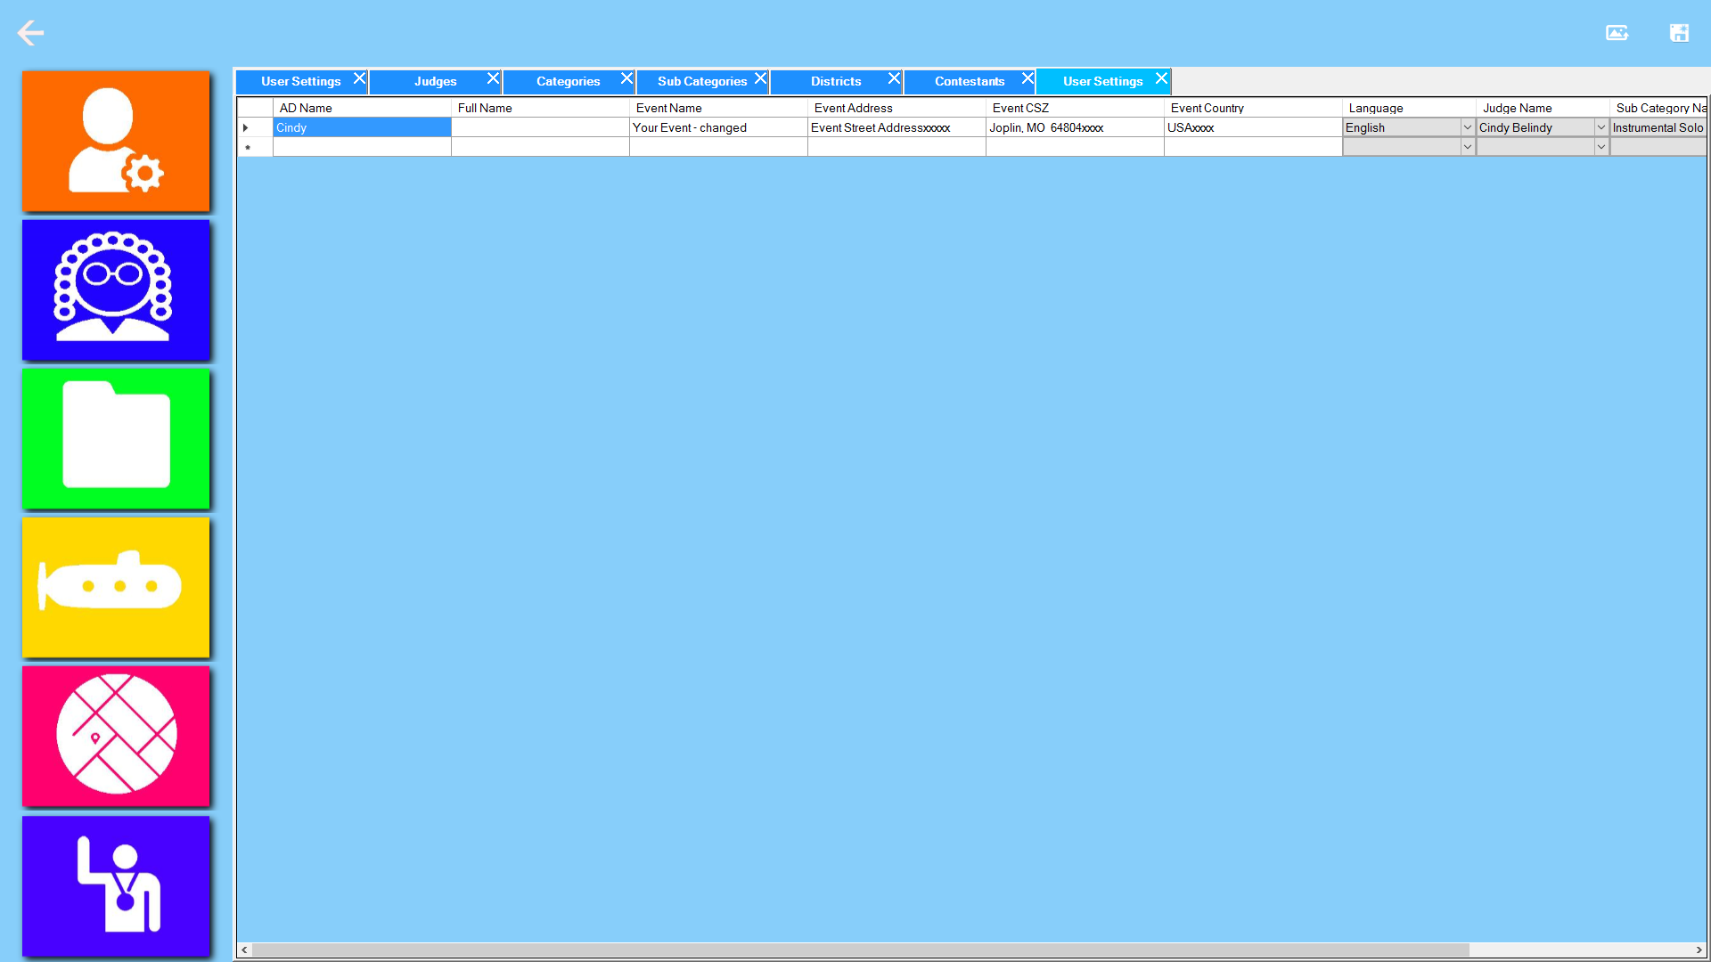
Task: Close the Sub Categories tab
Action: coord(760,80)
